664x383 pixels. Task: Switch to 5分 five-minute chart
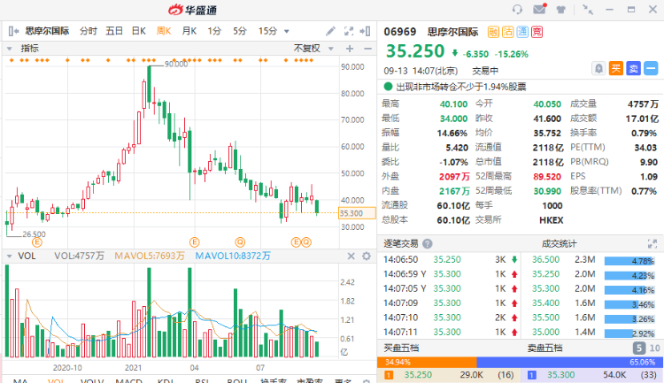point(240,31)
